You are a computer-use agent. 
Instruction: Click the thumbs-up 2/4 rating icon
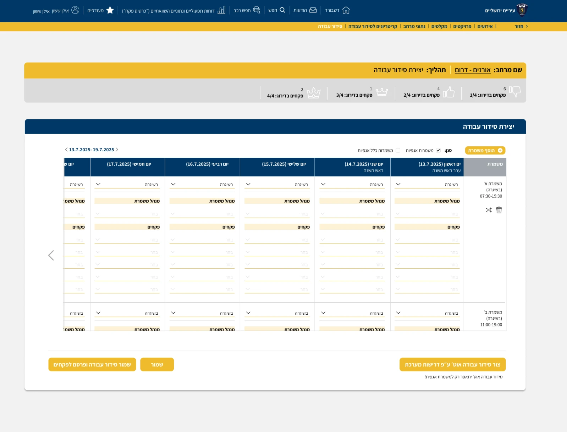click(449, 92)
